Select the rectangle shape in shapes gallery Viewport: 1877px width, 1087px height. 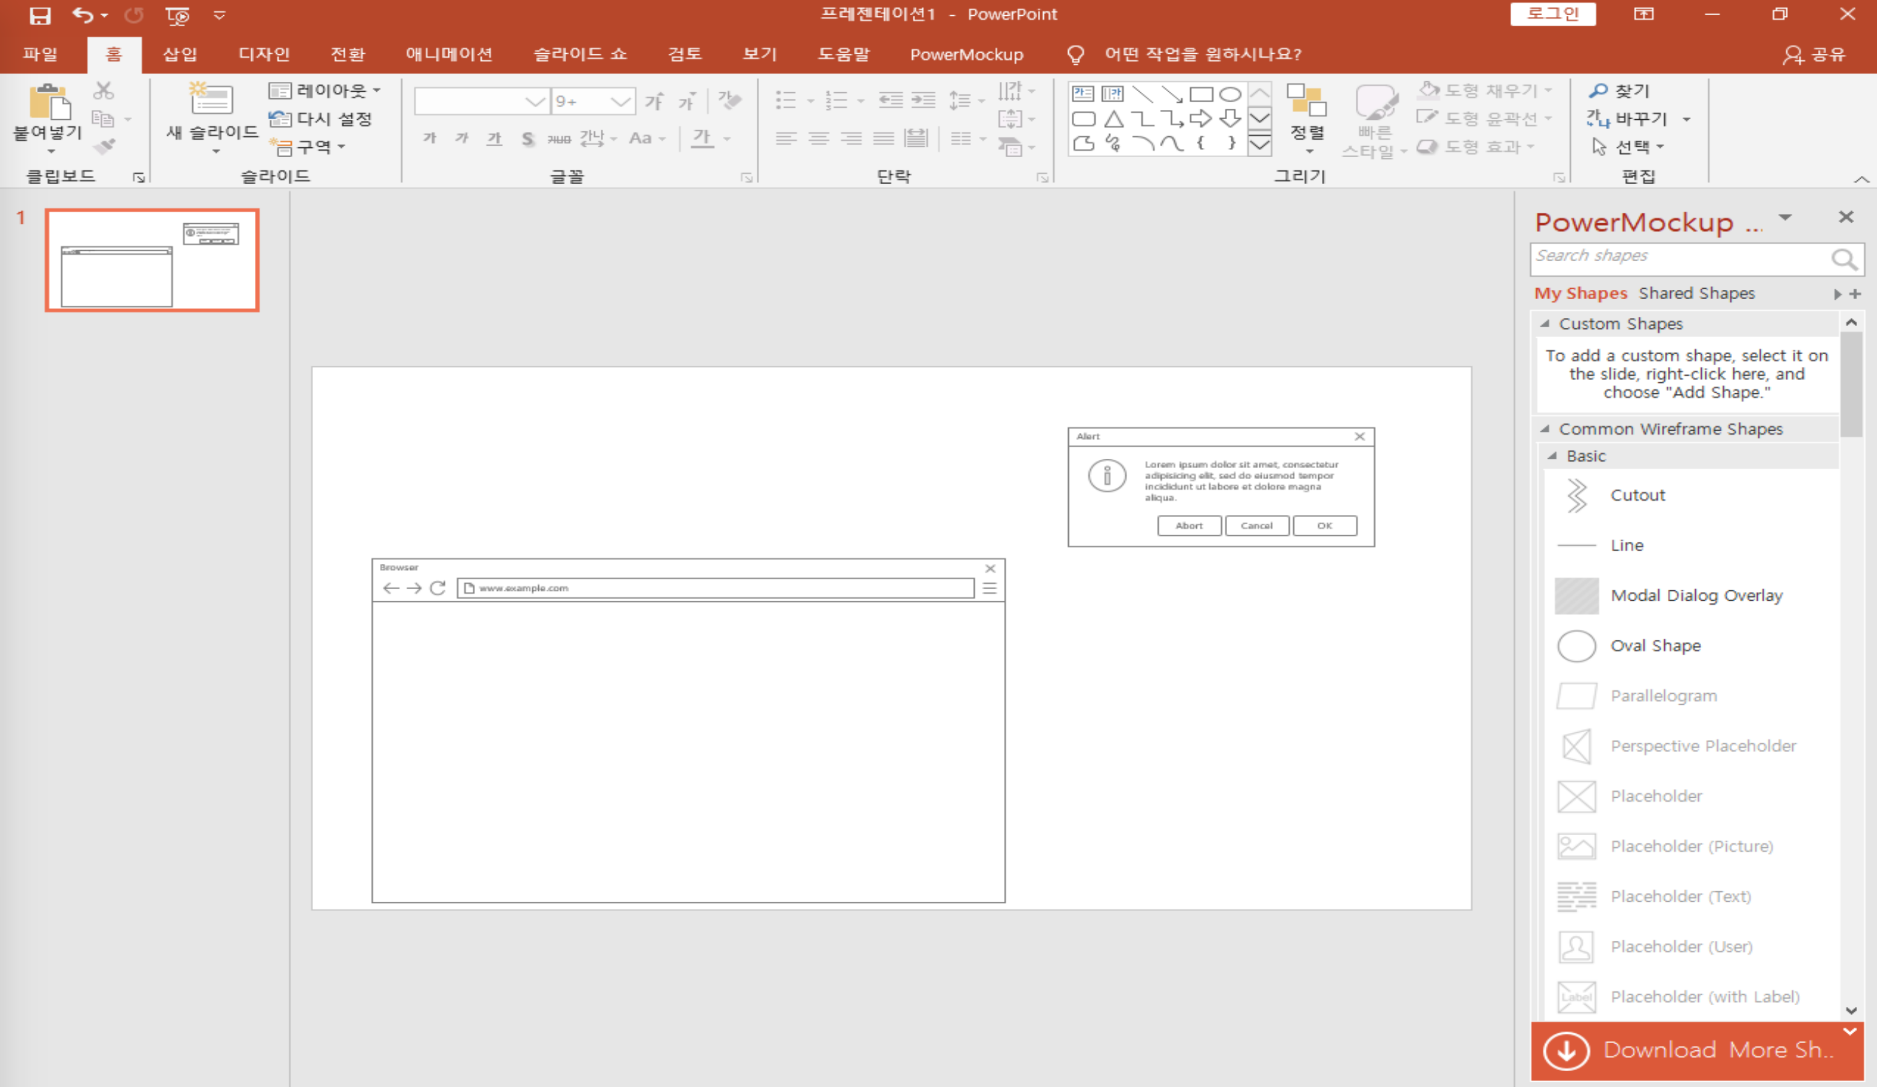pyautogui.click(x=1201, y=95)
